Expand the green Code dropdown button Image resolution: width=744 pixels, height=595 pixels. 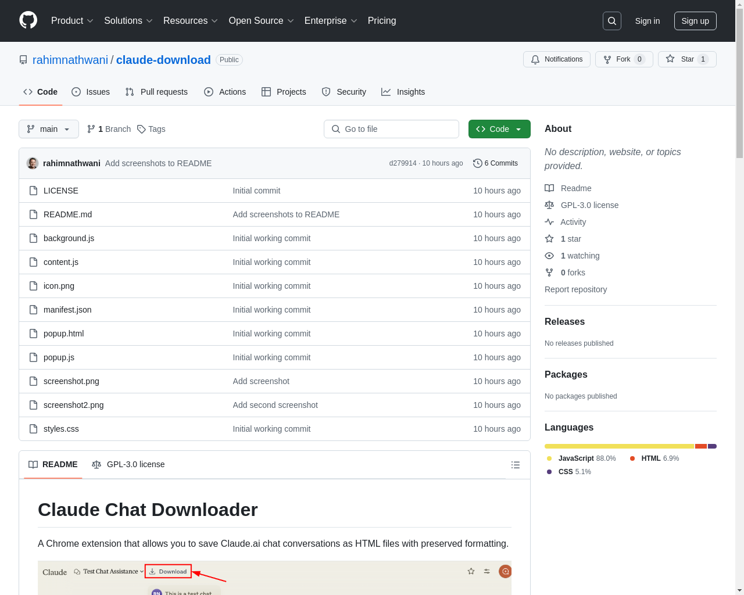(499, 129)
